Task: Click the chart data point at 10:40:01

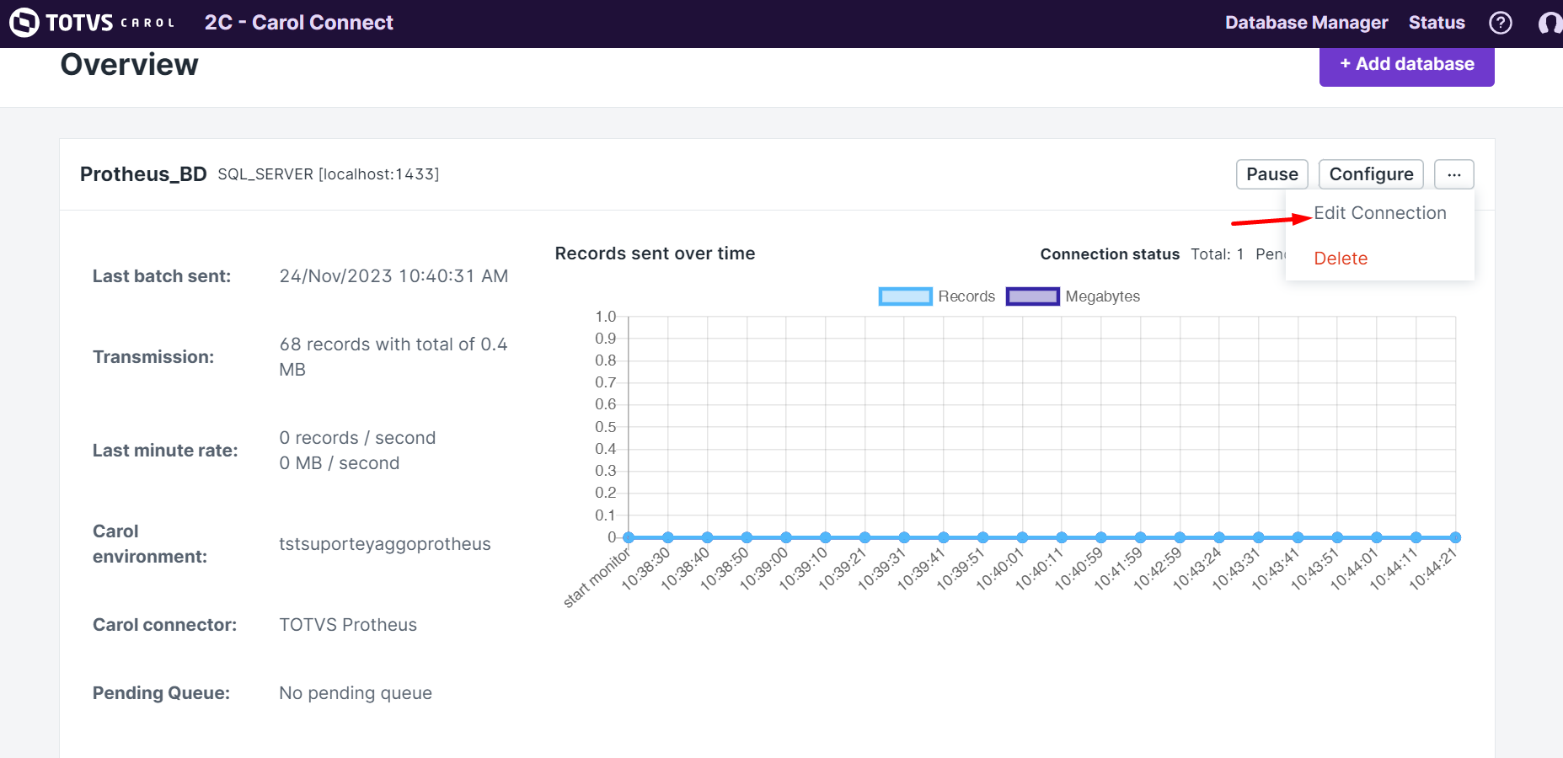Action: coord(1022,537)
